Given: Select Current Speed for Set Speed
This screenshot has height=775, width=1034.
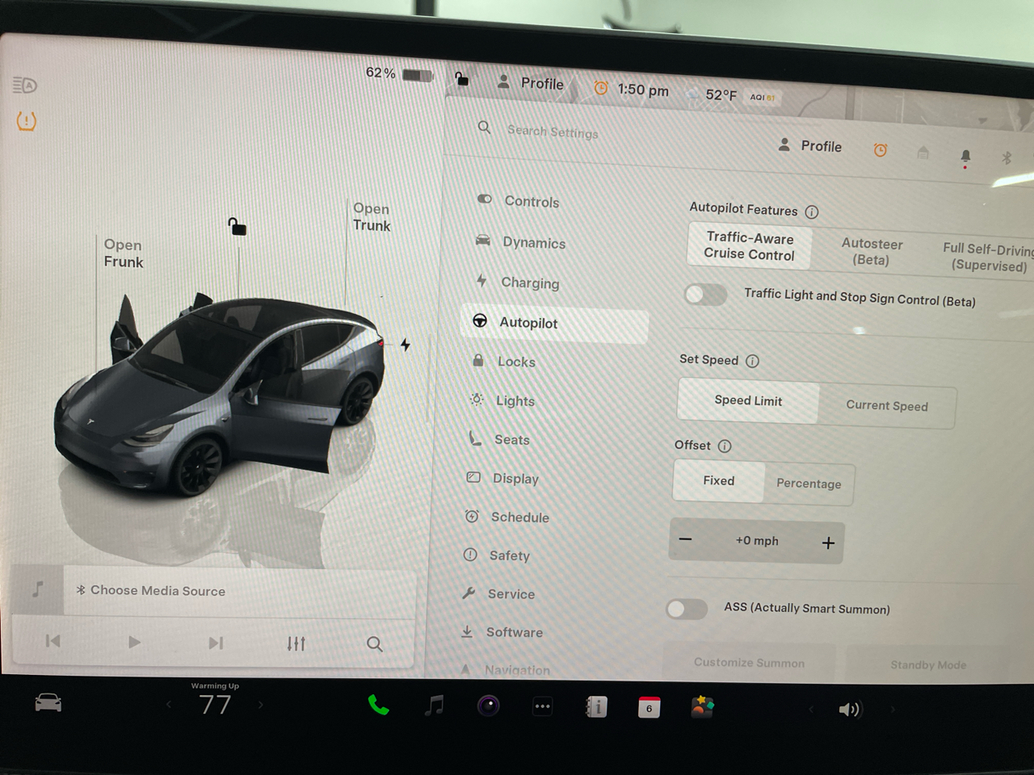Looking at the screenshot, I should pos(886,406).
